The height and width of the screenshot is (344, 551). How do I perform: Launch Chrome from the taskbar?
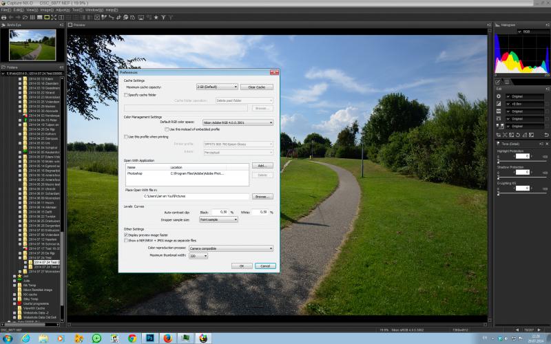(x=132, y=338)
